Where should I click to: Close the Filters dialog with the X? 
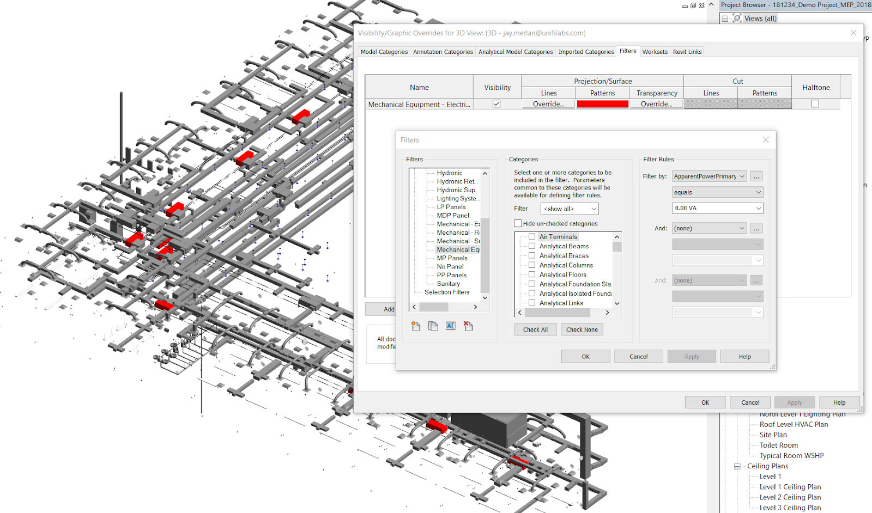[x=766, y=140]
